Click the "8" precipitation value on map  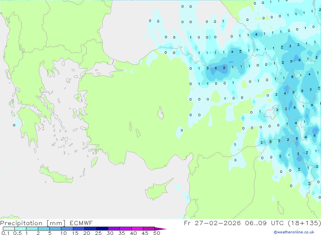(224, 68)
